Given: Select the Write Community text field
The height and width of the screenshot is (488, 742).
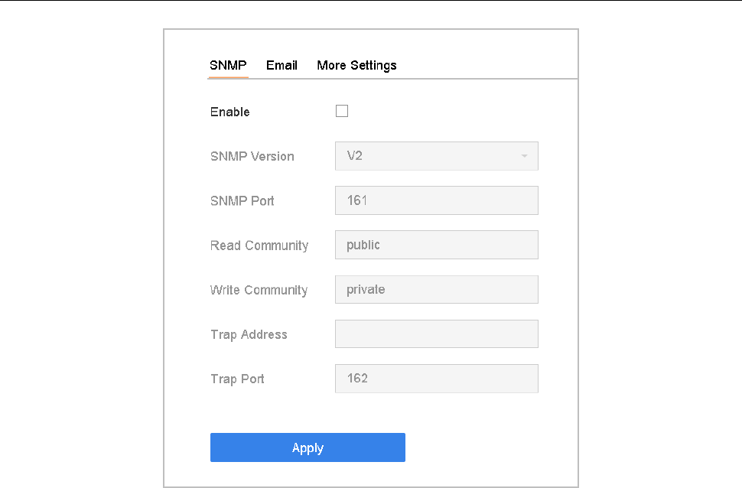Looking at the screenshot, I should [436, 290].
